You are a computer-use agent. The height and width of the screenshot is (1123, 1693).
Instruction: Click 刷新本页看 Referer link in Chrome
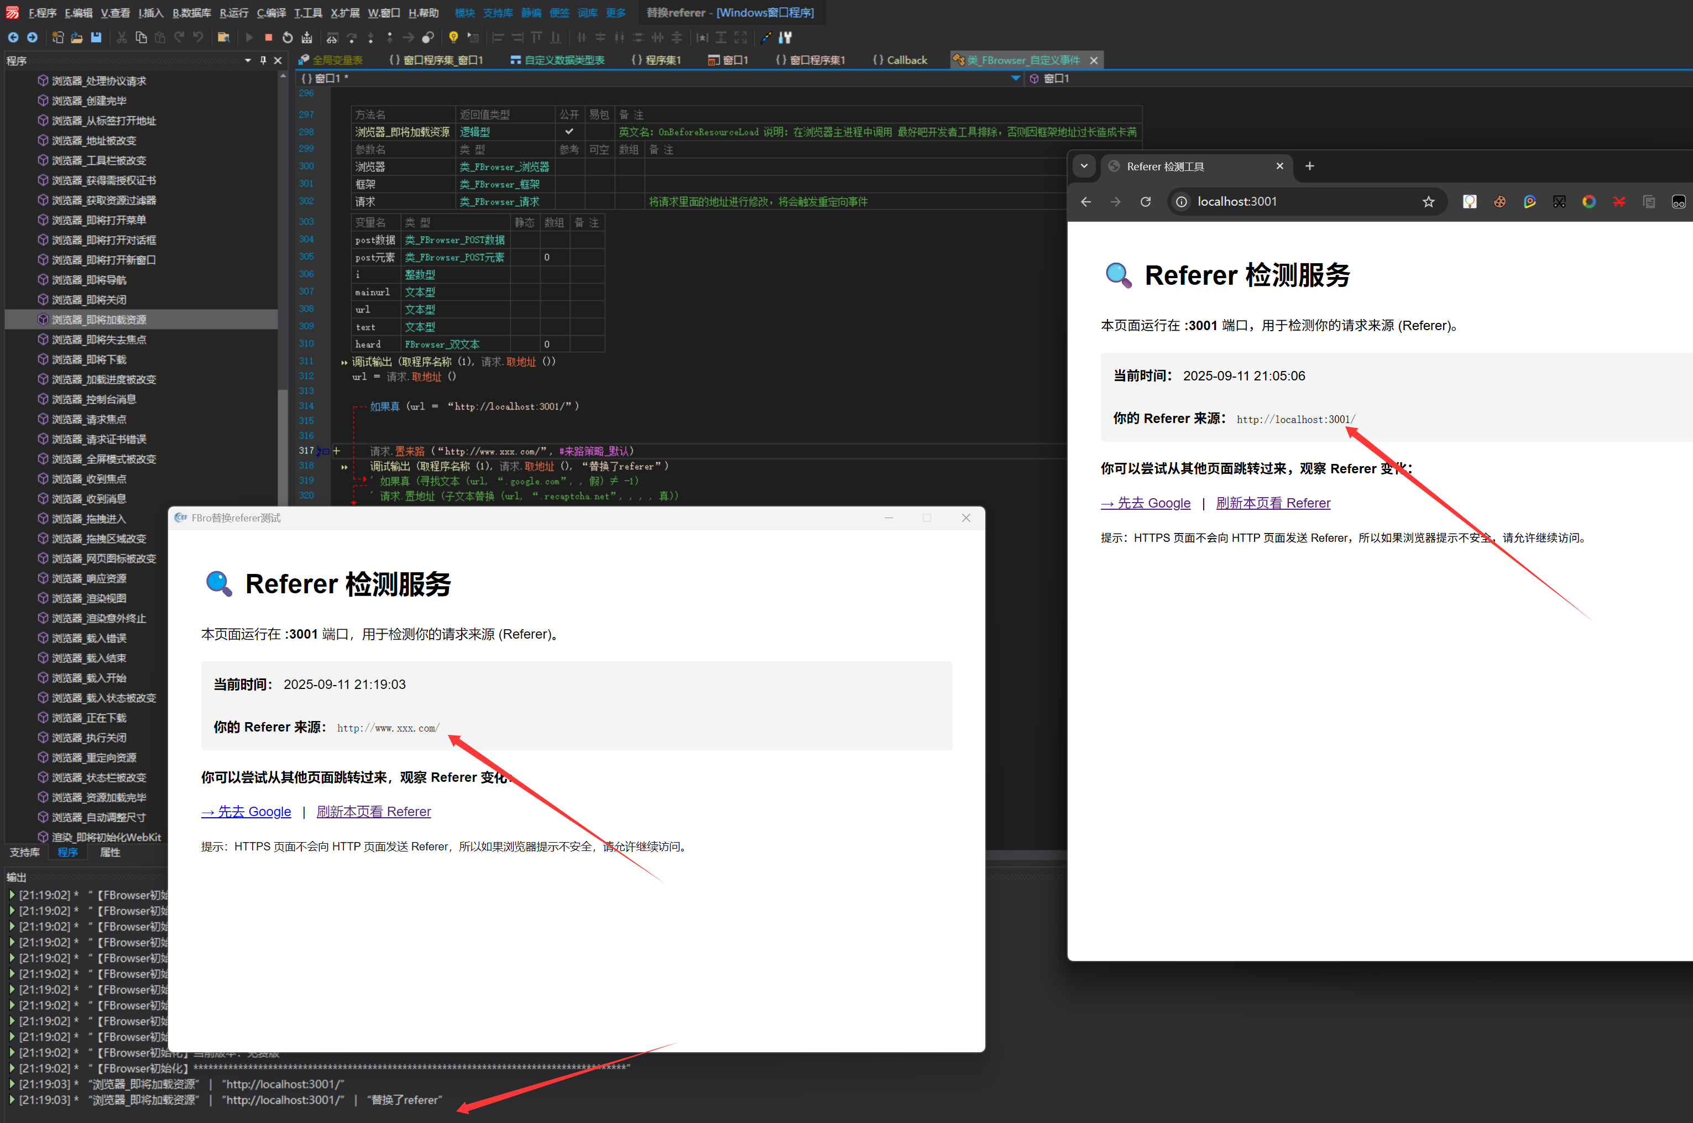(1273, 503)
